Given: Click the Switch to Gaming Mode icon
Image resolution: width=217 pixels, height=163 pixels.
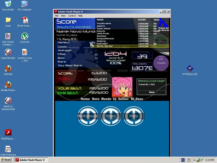Looking at the screenshot, I should 8,104.
